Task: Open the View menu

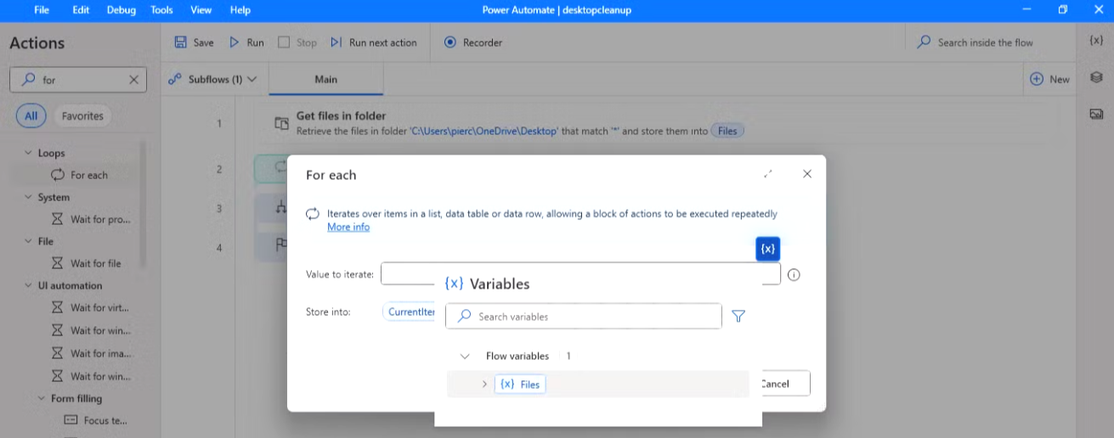Action: [201, 10]
